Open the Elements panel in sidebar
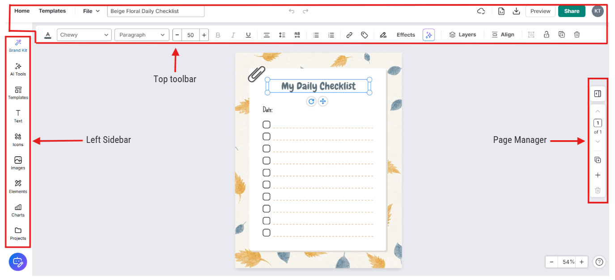This screenshot has width=615, height=280. 18,186
